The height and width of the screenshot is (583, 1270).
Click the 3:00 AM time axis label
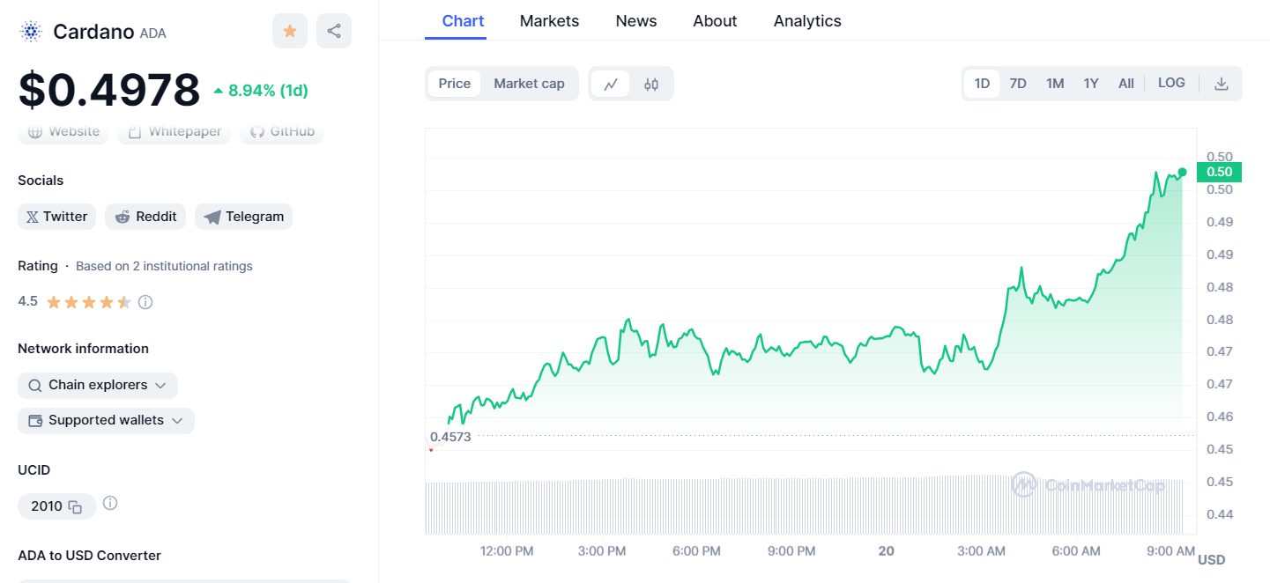pyautogui.click(x=982, y=551)
